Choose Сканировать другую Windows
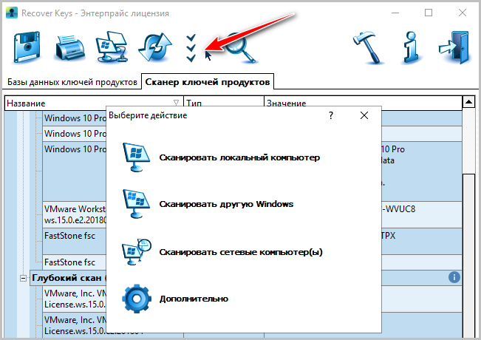481x340 pixels. [226, 204]
